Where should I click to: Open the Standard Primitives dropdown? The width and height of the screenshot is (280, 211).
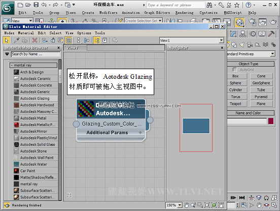click(x=272, y=54)
